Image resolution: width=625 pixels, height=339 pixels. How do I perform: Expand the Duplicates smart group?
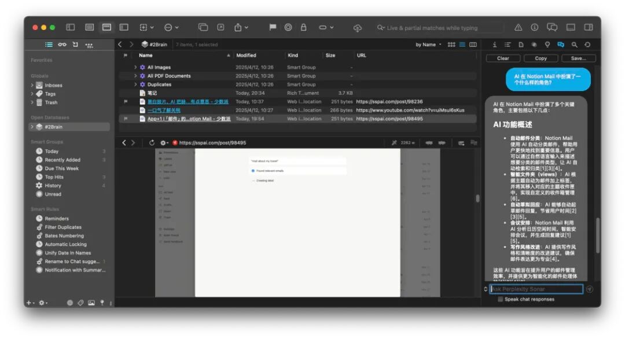(135, 84)
